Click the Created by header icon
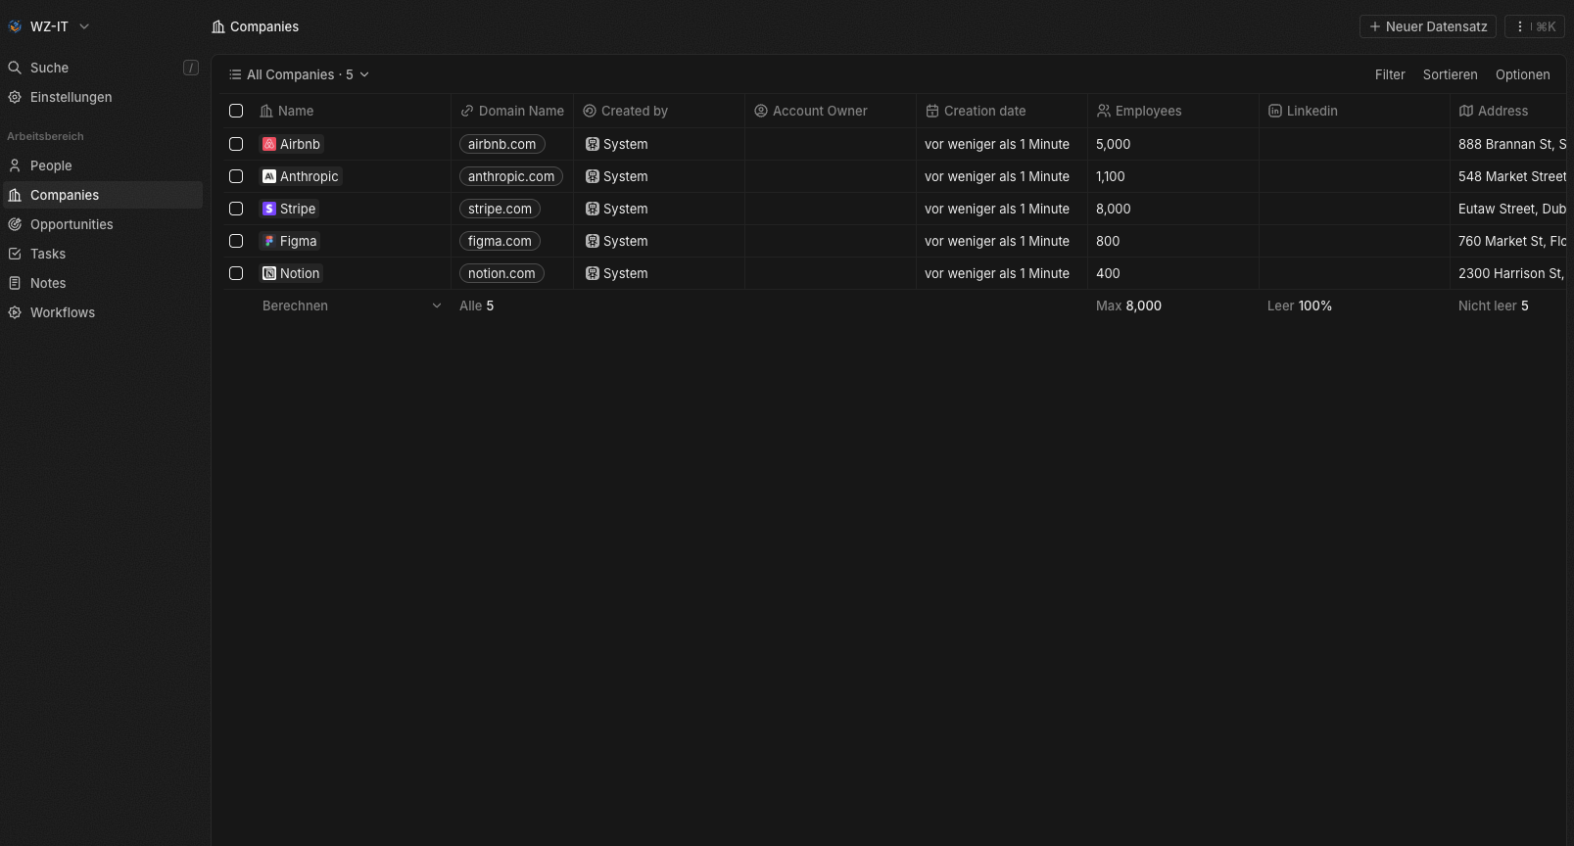The image size is (1574, 846). click(590, 111)
